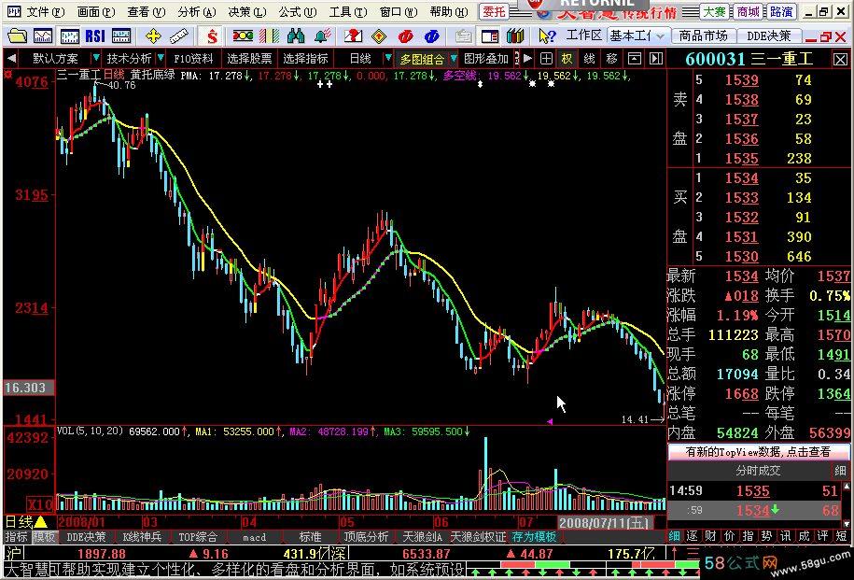Open the 画面(P) menu
This screenshot has height=580, width=854.
(x=96, y=11)
